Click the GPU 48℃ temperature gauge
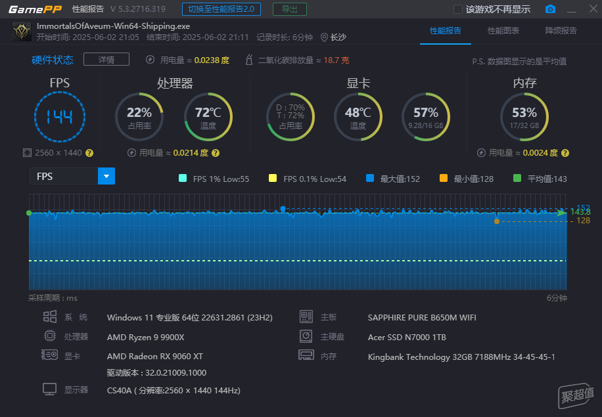This screenshot has height=417, width=602. tap(358, 117)
